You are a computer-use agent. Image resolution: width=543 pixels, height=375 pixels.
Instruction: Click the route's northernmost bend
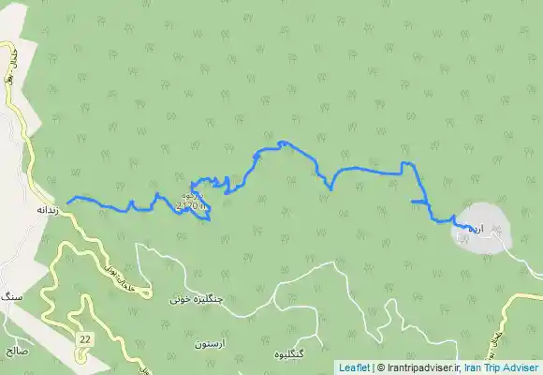(x=282, y=142)
